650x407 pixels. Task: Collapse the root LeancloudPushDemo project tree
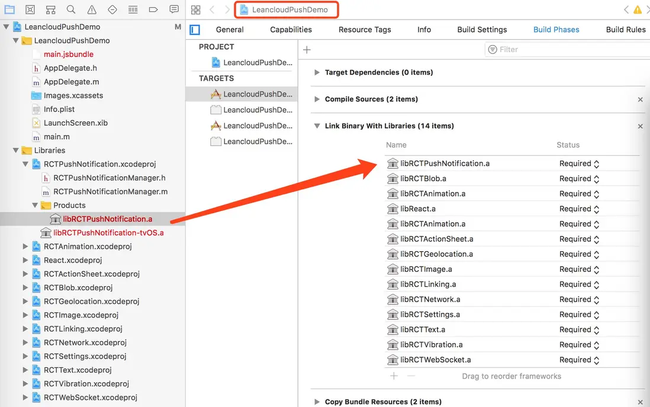pos(7,27)
